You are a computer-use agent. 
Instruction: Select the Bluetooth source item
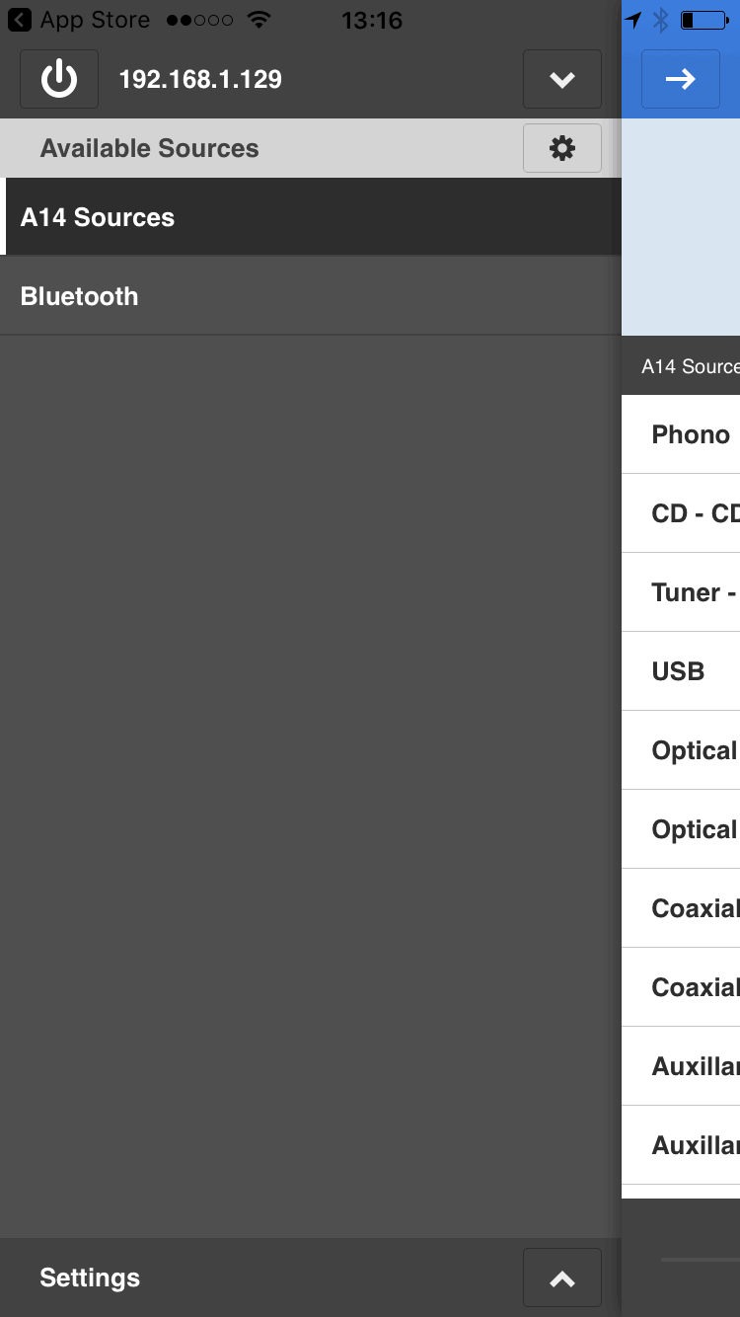[x=311, y=296]
